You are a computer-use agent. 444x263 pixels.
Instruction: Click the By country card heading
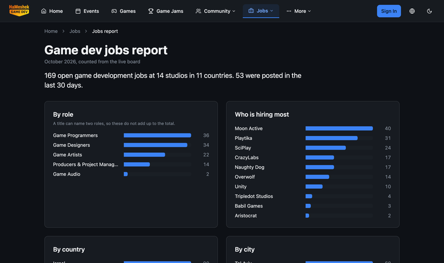[69, 250]
